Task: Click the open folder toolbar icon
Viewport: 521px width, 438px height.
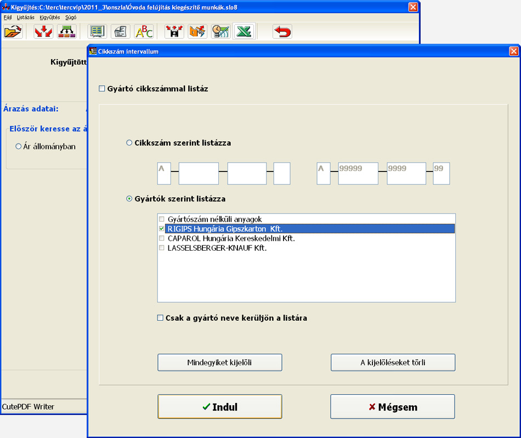Action: 13,32
